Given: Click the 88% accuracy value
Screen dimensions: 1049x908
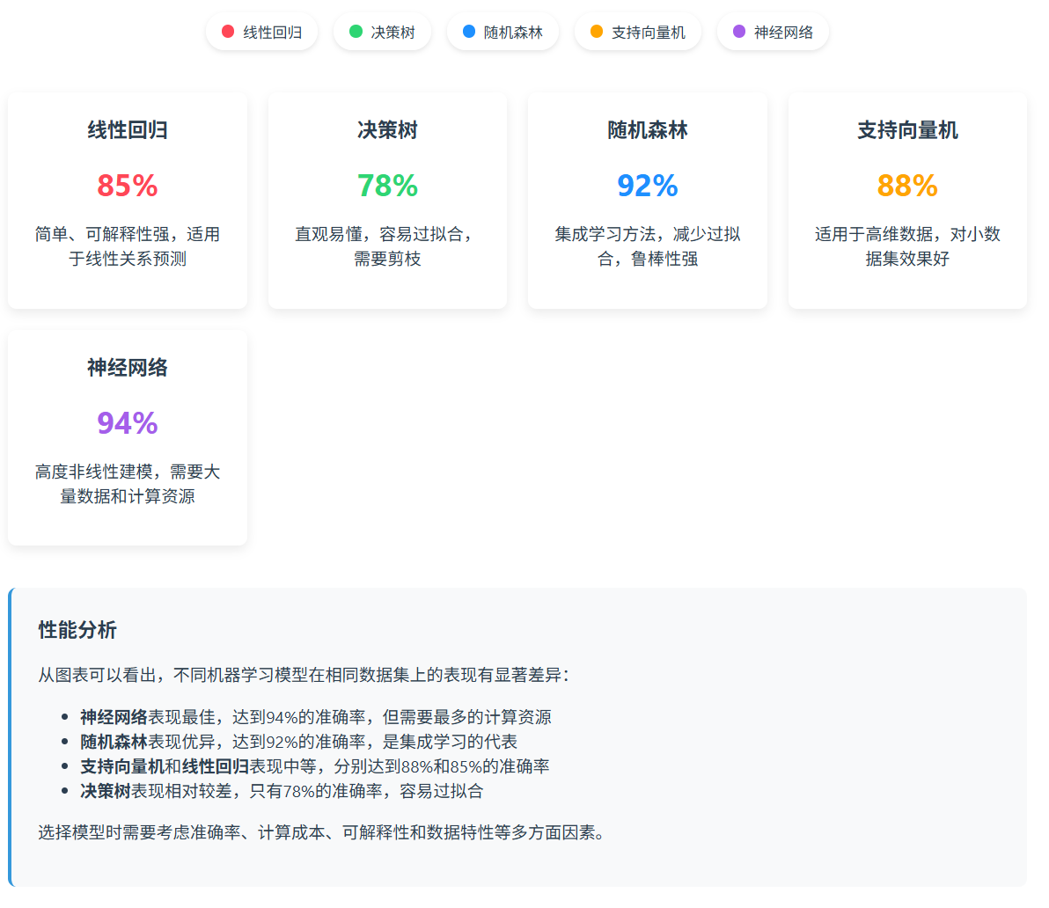Looking at the screenshot, I should tap(907, 186).
